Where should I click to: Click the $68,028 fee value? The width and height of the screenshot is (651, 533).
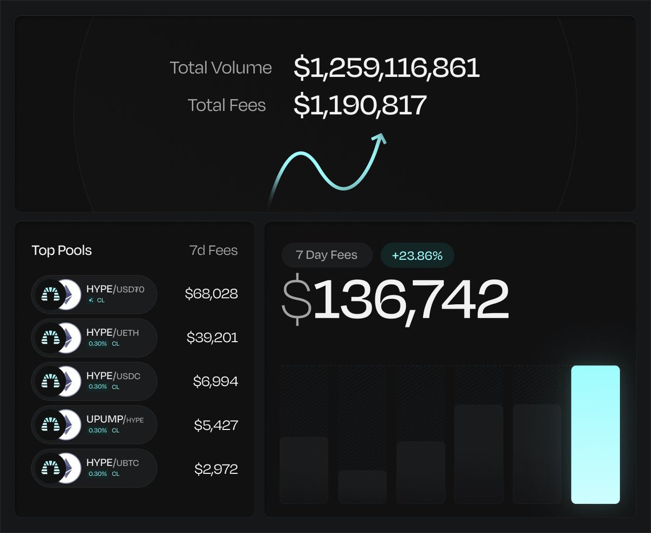point(211,294)
